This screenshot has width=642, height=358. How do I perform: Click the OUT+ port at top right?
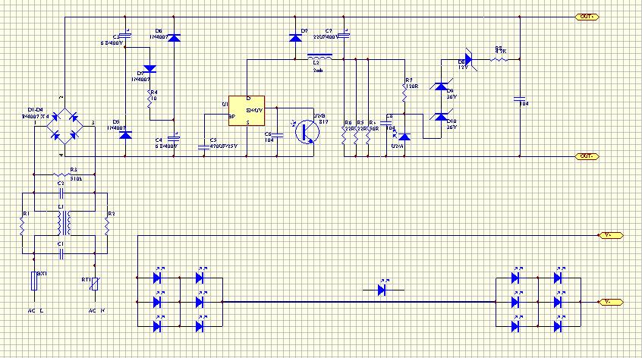[x=587, y=16]
